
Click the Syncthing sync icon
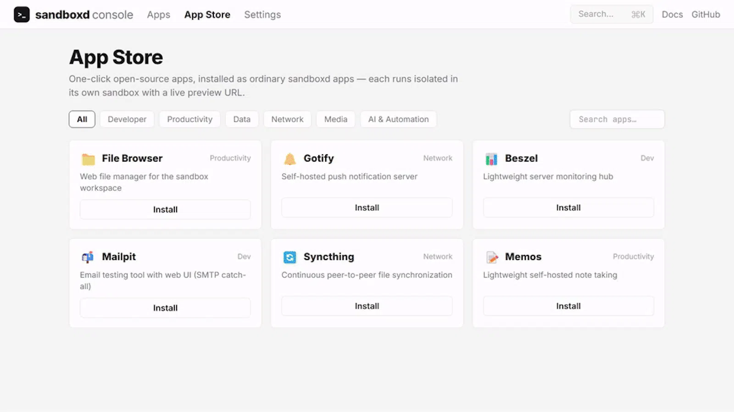coord(290,257)
